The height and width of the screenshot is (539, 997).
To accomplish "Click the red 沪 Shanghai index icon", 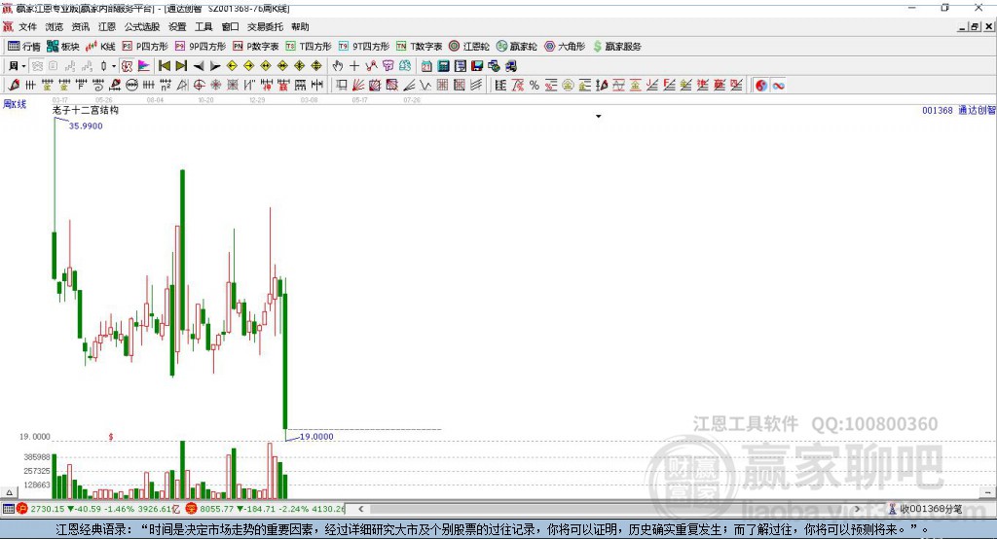I will click(22, 509).
